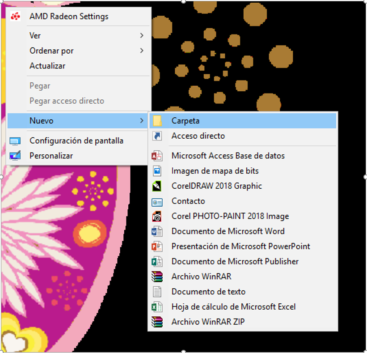367x353 pixels.
Task: Expand the Nuevo submenu arrow
Action: pos(142,121)
